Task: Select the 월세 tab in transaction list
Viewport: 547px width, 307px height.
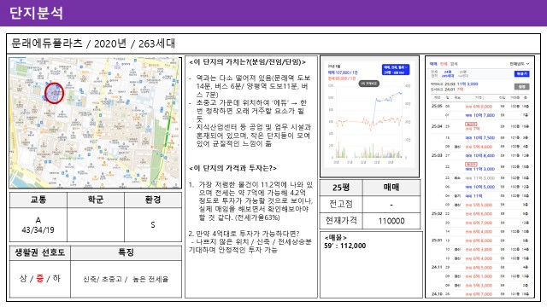Action: [x=454, y=64]
